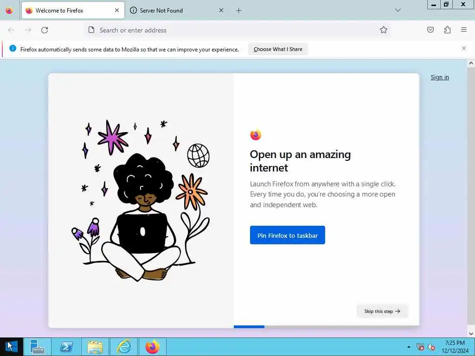Viewport: 475px width, 356px height.
Task: Open Server Manager from taskbar
Action: (38, 347)
